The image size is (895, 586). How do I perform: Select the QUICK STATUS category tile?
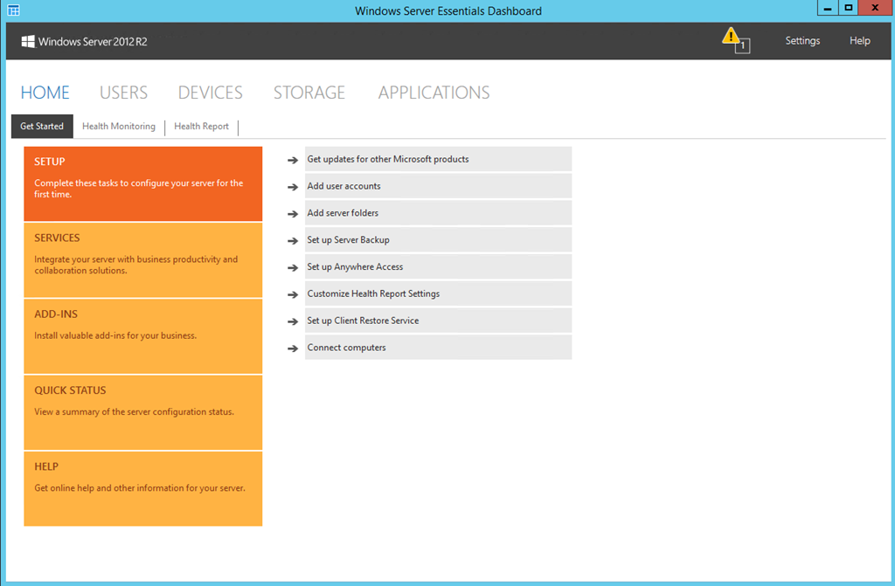(143, 412)
